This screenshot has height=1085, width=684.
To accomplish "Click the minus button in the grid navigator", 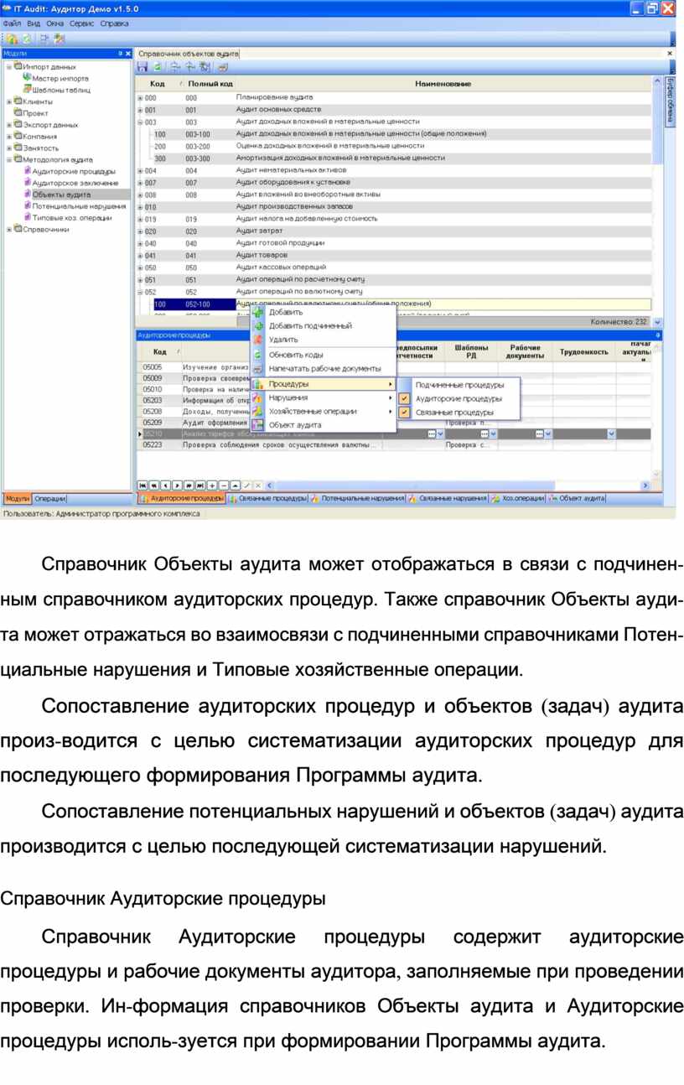I will (224, 485).
